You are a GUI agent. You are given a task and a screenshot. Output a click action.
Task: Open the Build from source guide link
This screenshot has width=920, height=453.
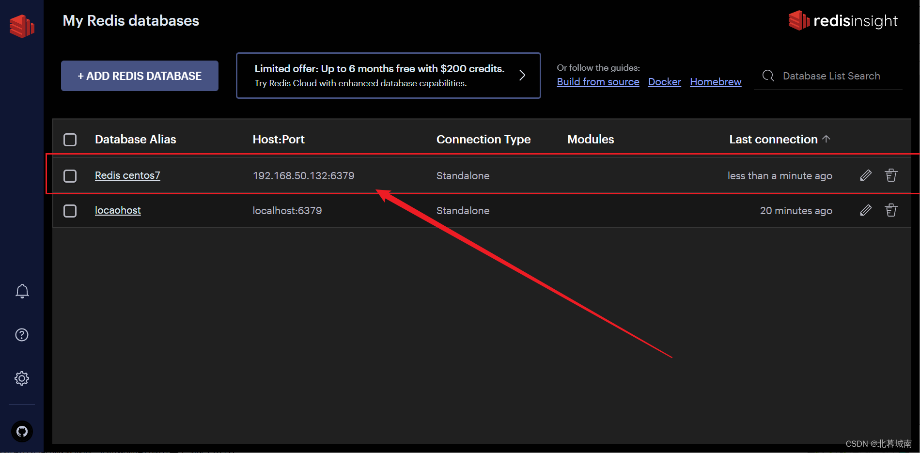coord(598,82)
